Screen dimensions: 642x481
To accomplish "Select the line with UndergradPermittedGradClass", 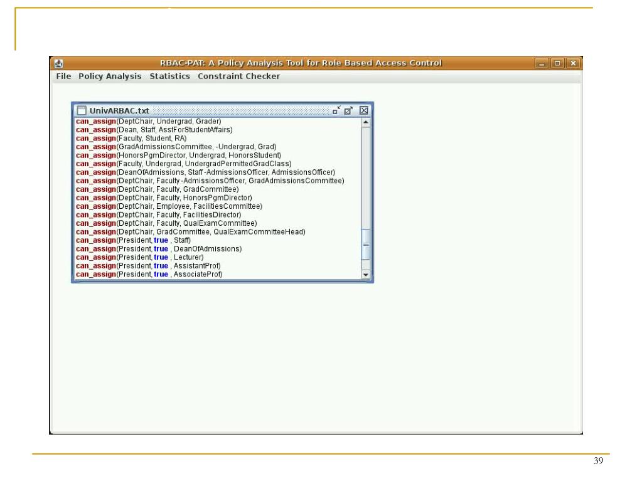I will click(183, 164).
